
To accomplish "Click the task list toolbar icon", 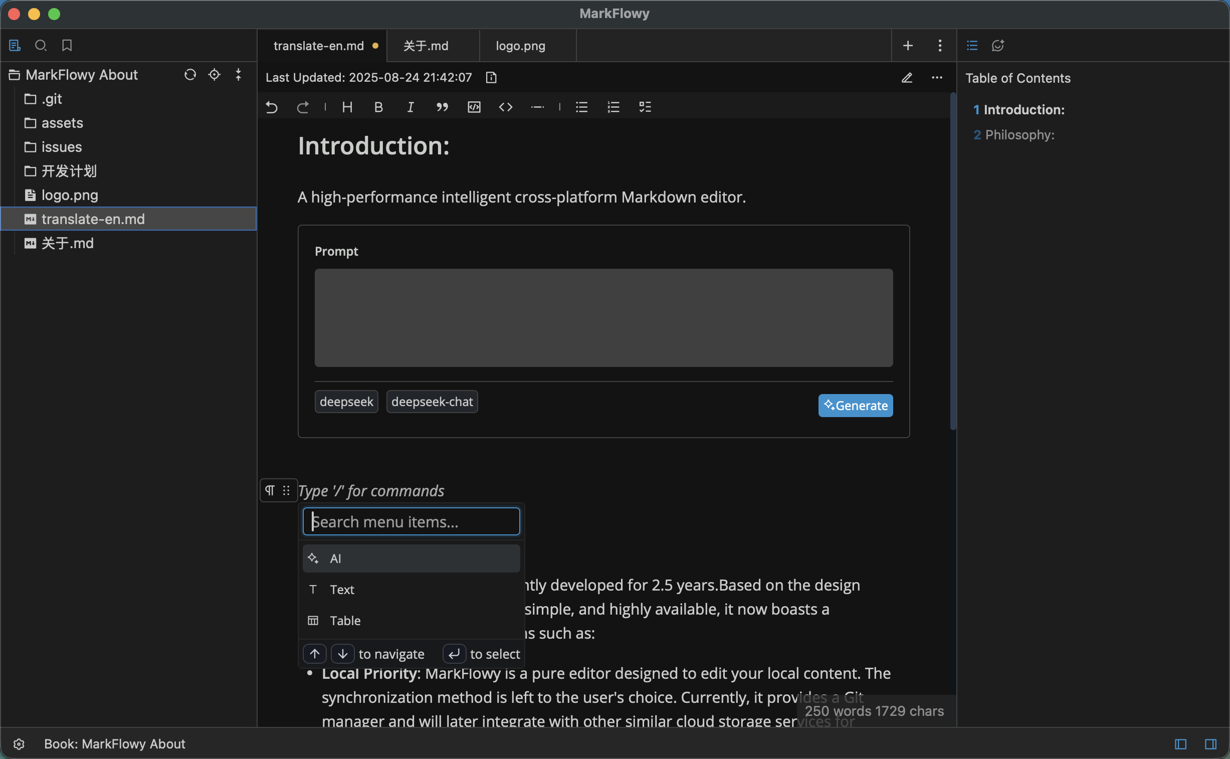I will click(x=645, y=107).
